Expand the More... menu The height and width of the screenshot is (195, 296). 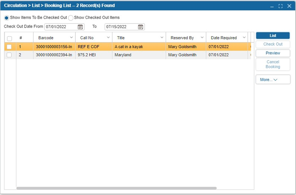point(273,79)
